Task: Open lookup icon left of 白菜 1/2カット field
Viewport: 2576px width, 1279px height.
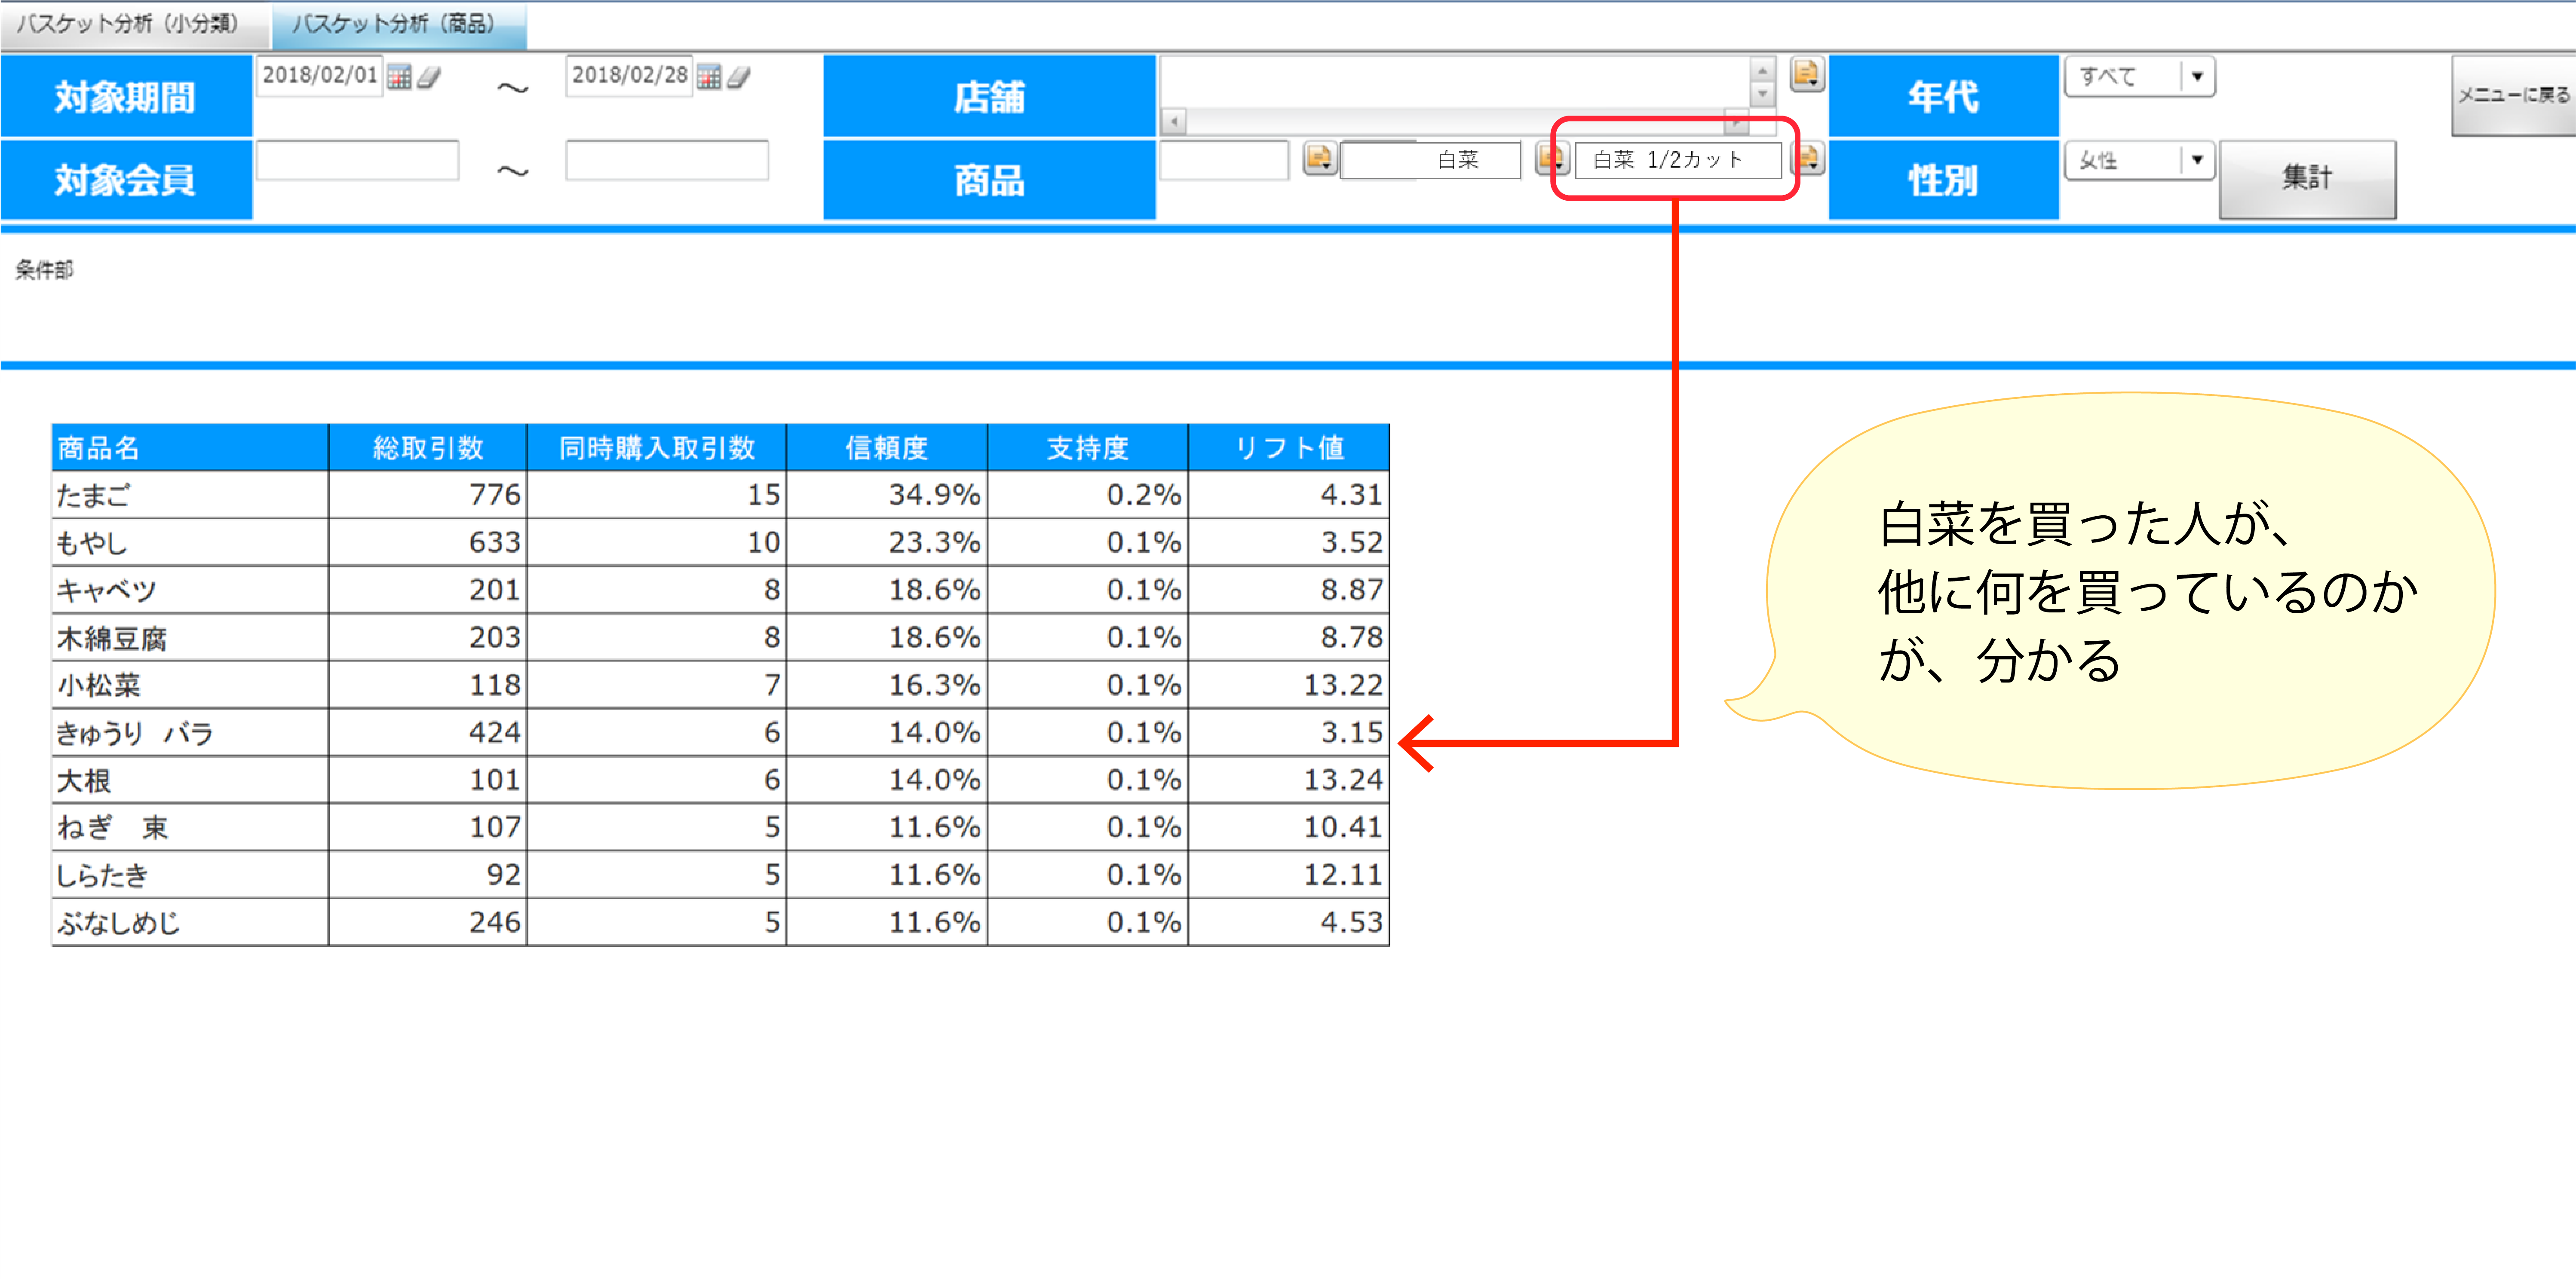Action: (x=1553, y=158)
